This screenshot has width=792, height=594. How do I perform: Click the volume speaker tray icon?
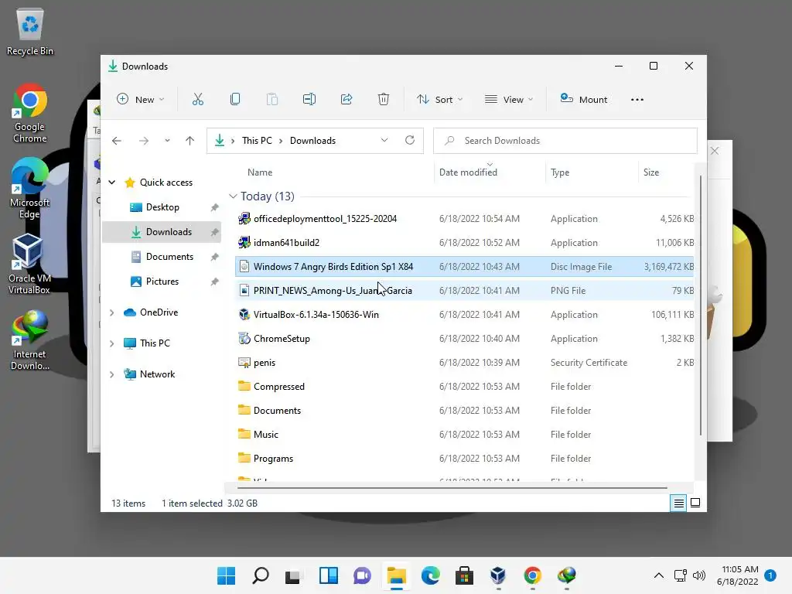coord(699,575)
